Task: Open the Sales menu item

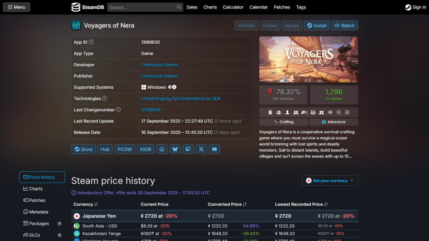Action: [192, 7]
